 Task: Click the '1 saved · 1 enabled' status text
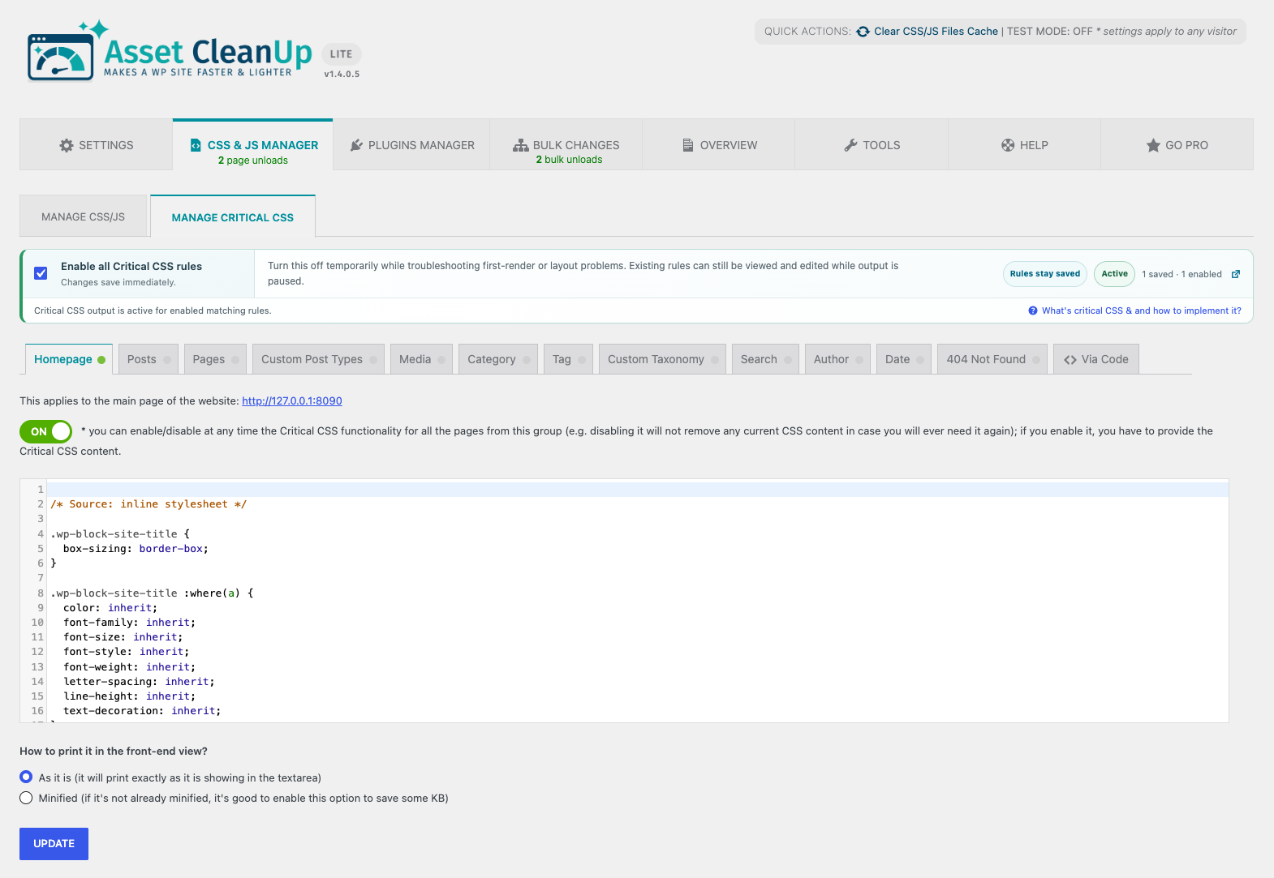(1181, 274)
